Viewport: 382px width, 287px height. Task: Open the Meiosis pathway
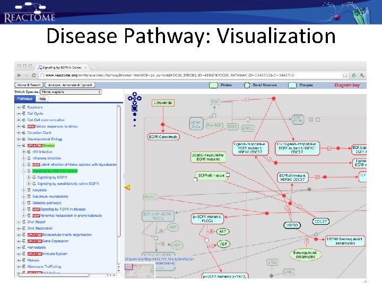click(x=33, y=260)
